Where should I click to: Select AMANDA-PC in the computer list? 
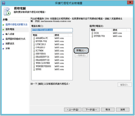42,38
